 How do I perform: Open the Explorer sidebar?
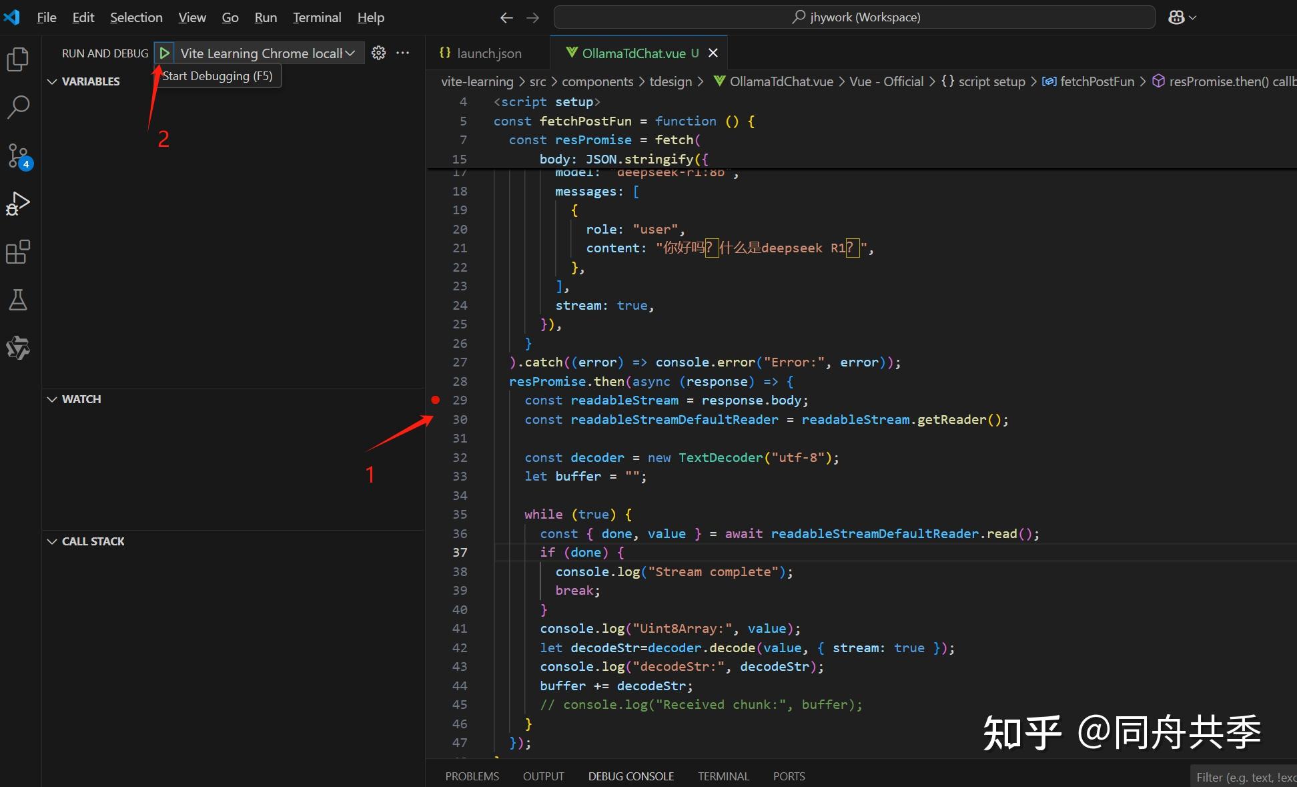[x=18, y=59]
